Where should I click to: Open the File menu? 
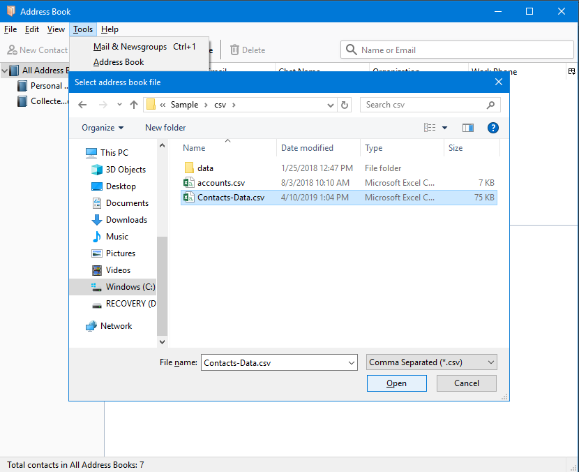10,29
